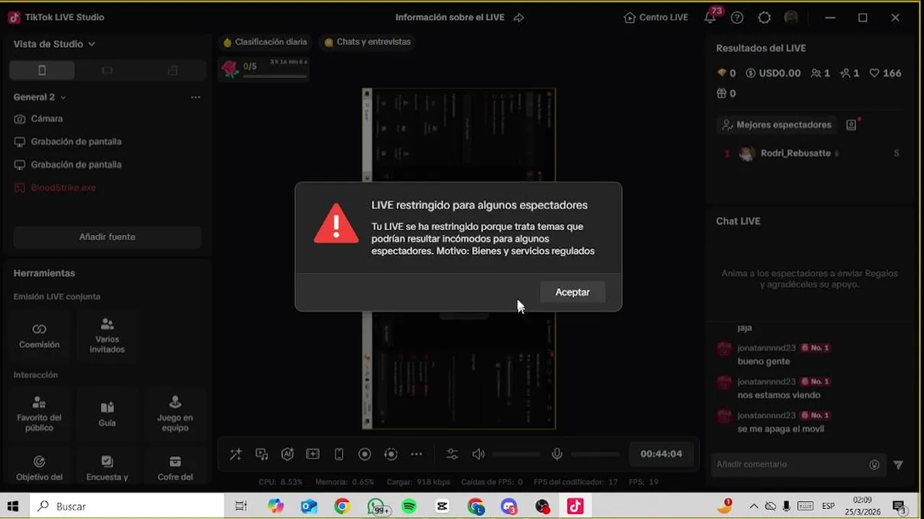Click the viewer list icon with red dot
The width and height of the screenshot is (924, 519).
coord(852,125)
